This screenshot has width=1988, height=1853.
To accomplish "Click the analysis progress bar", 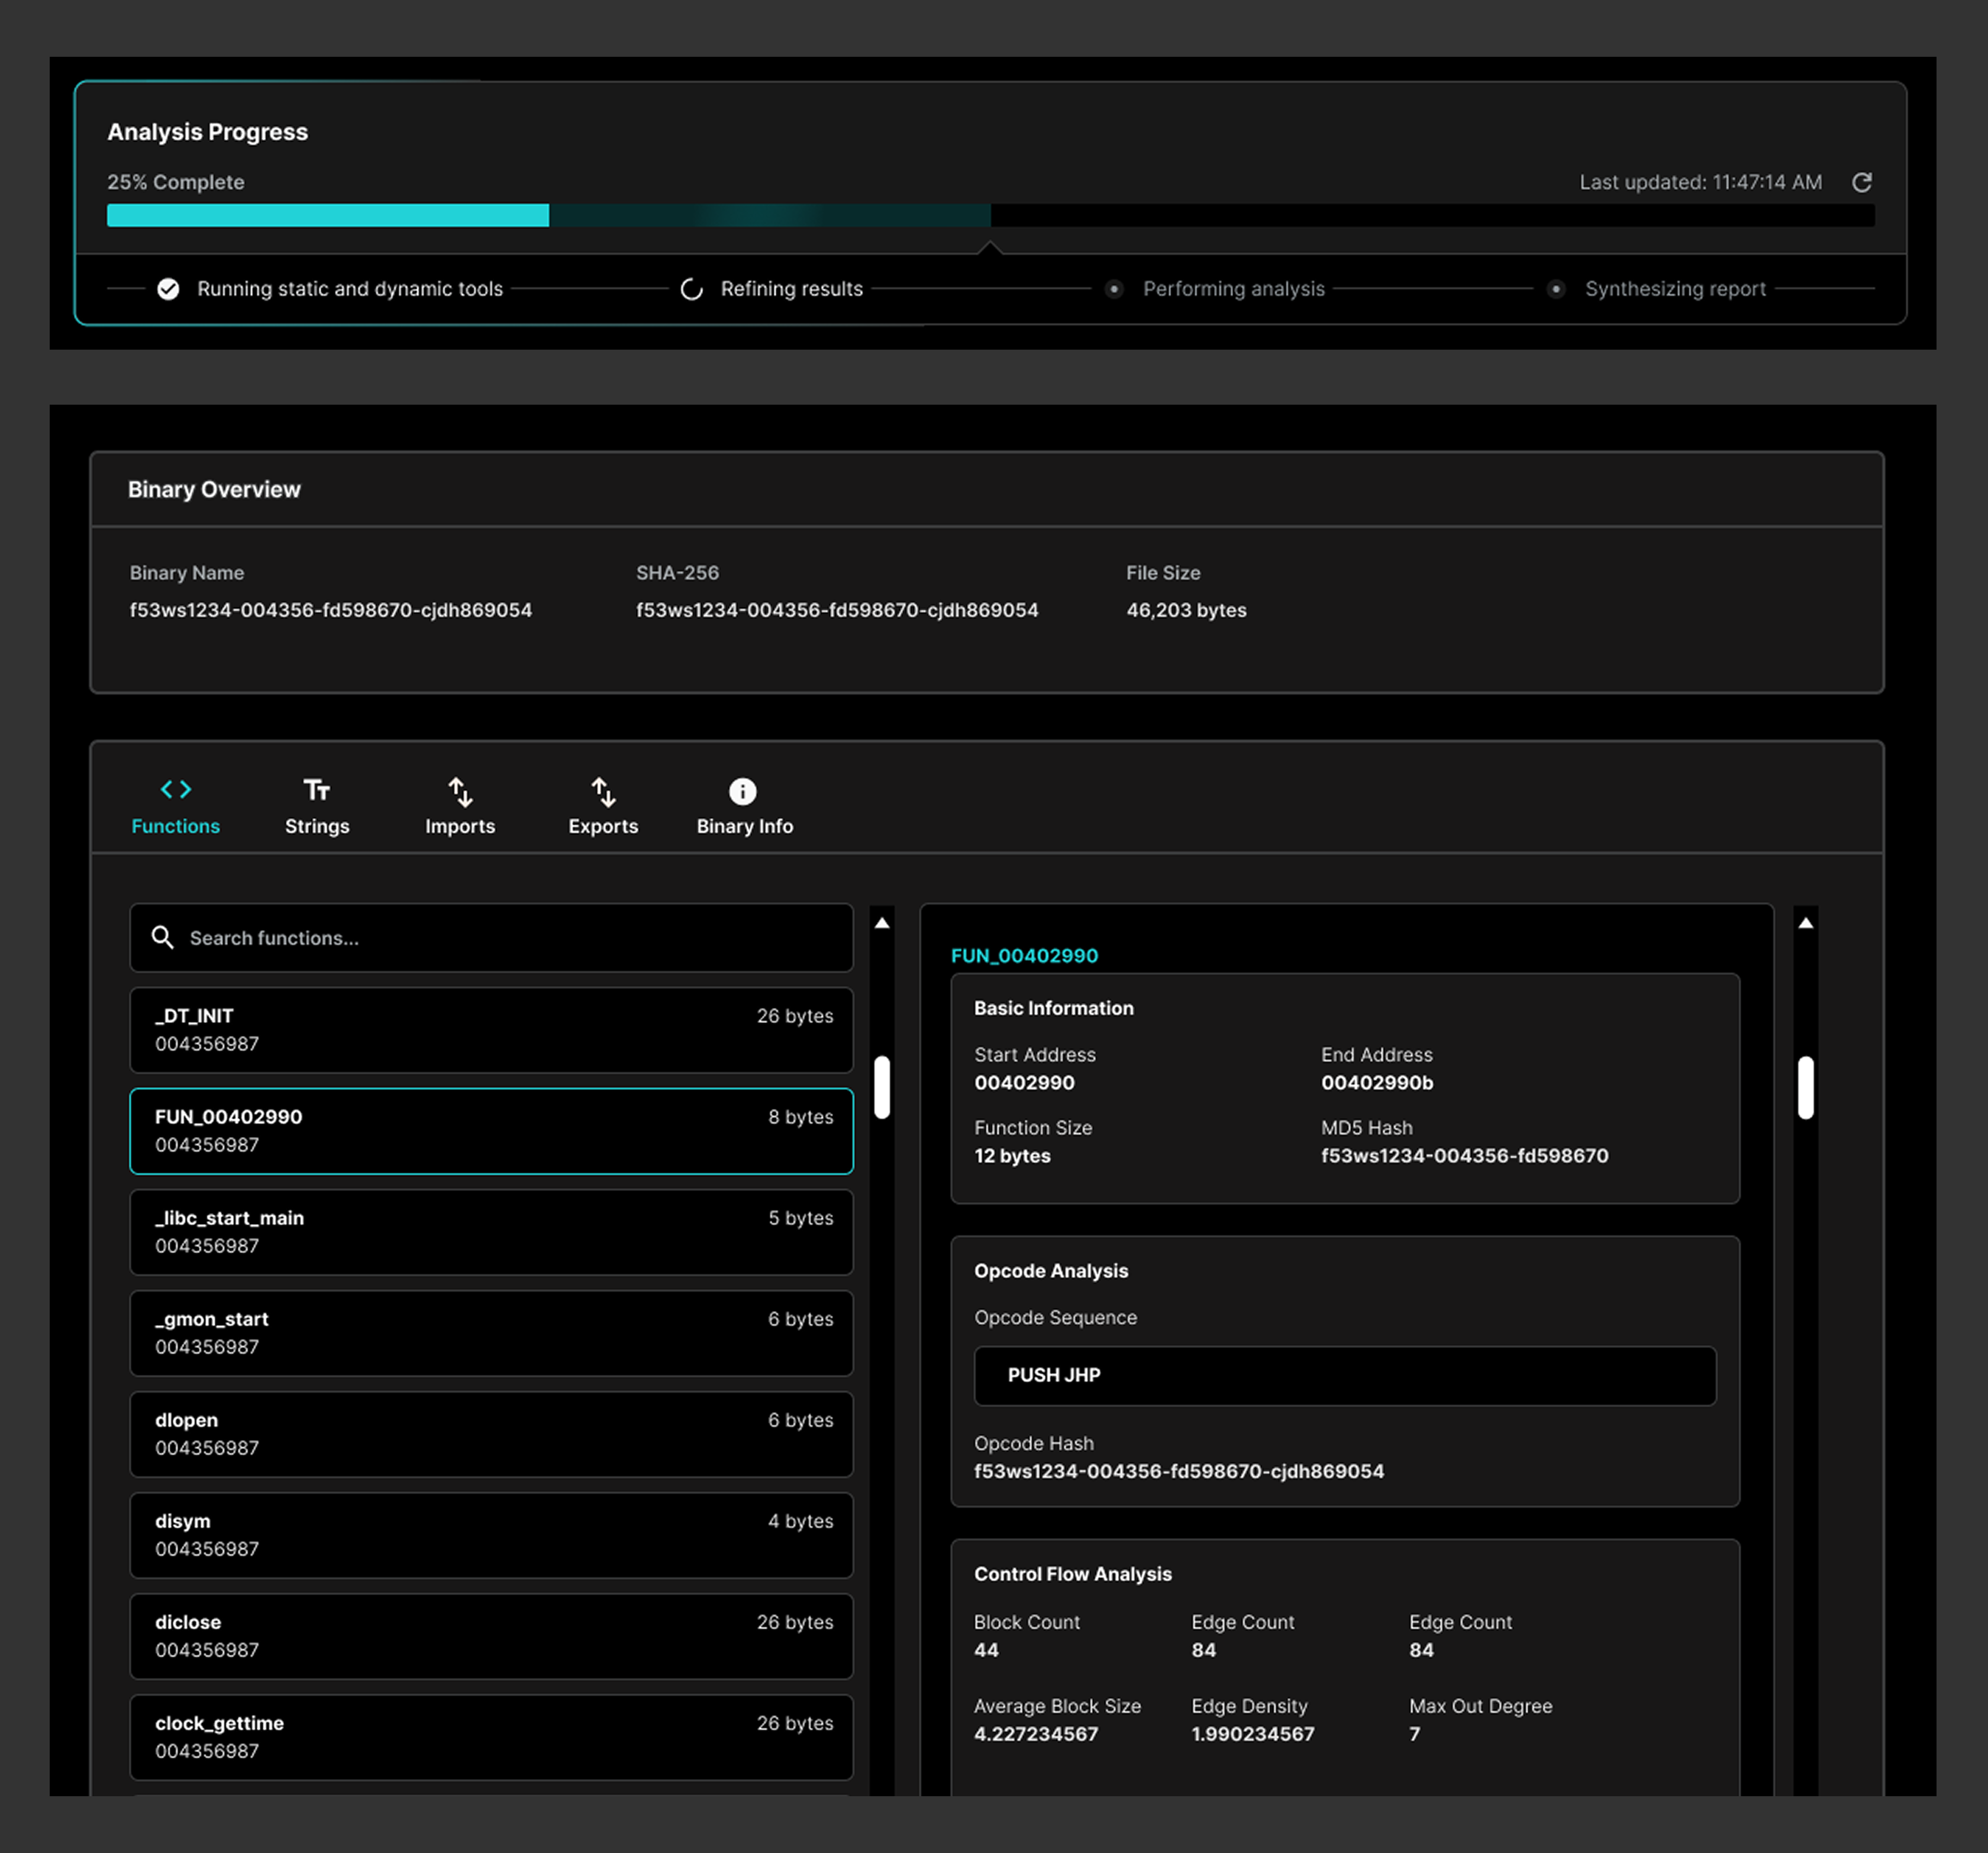I will [993, 215].
